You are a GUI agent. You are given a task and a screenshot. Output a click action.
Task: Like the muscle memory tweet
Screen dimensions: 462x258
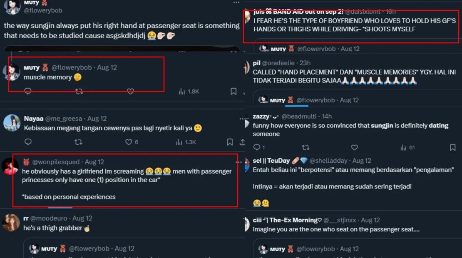tap(130, 91)
